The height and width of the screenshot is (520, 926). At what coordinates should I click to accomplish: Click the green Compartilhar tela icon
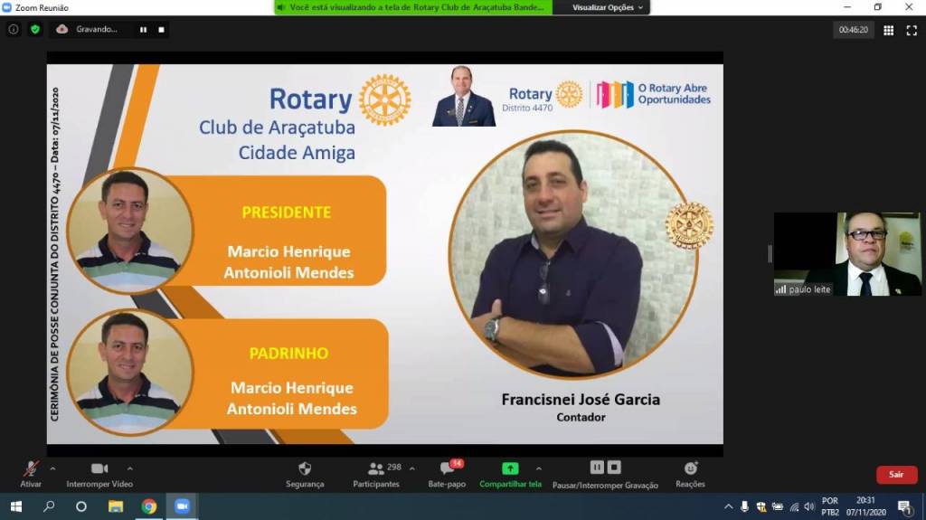coord(510,468)
